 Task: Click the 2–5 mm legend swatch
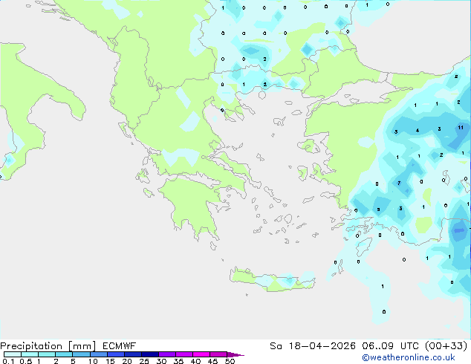click(64, 354)
